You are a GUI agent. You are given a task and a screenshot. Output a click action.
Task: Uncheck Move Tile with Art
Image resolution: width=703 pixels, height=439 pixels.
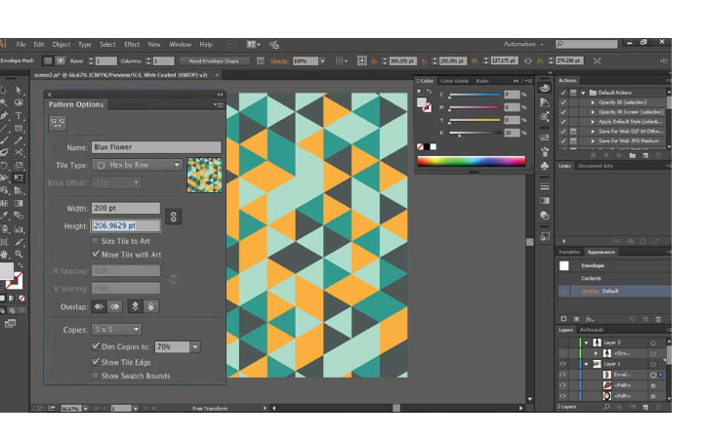tap(95, 254)
